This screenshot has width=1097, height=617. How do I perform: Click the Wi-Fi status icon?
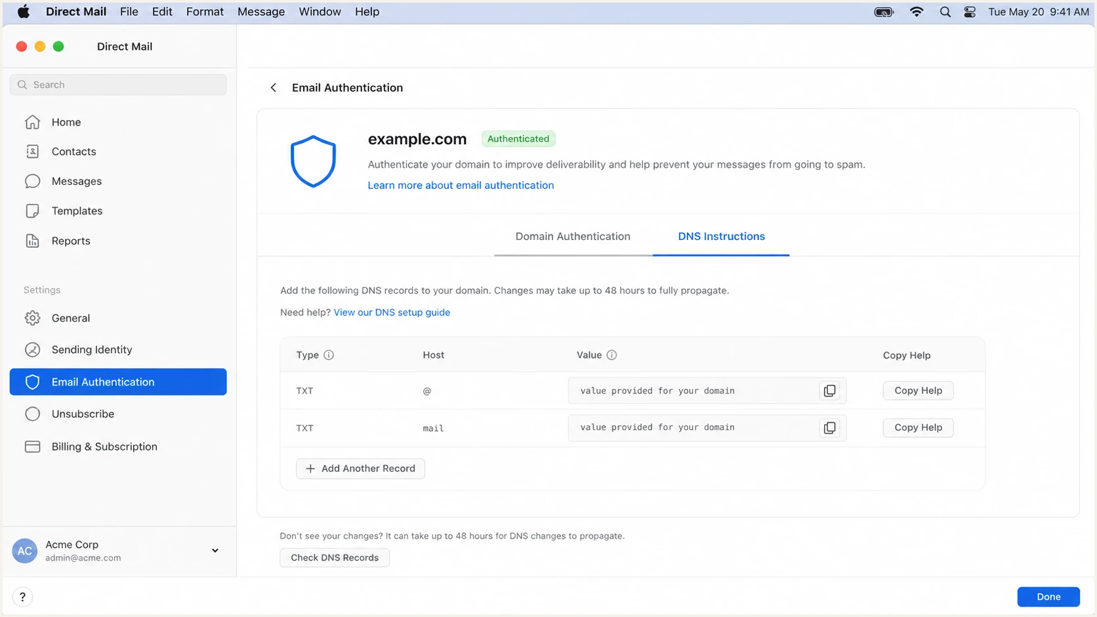tap(917, 12)
